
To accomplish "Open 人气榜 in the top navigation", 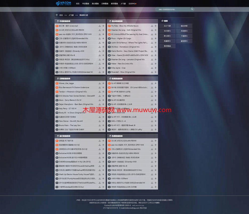I will (x=123, y=4).
